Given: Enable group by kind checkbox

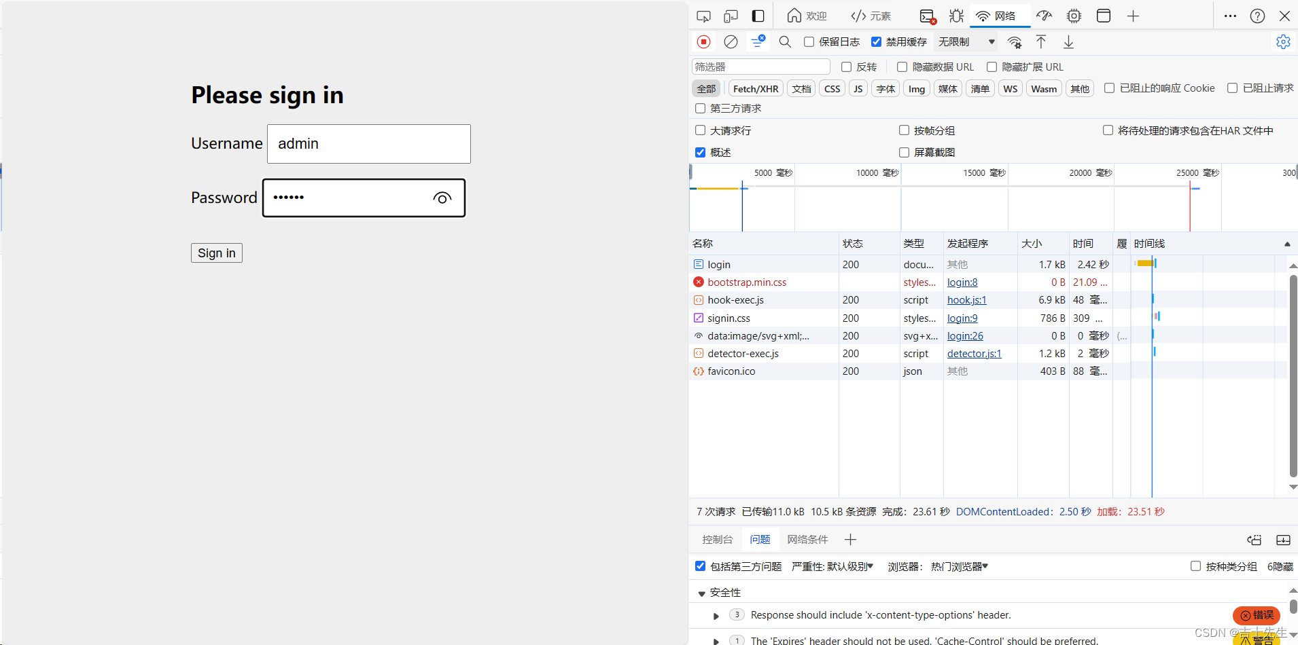Looking at the screenshot, I should [x=1196, y=566].
